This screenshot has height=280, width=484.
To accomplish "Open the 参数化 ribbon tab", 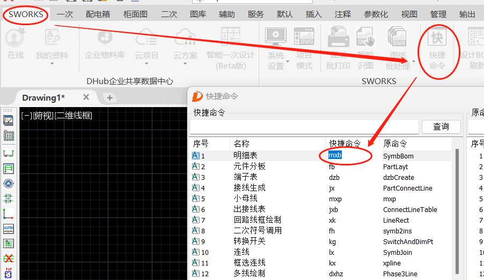I will tap(376, 14).
